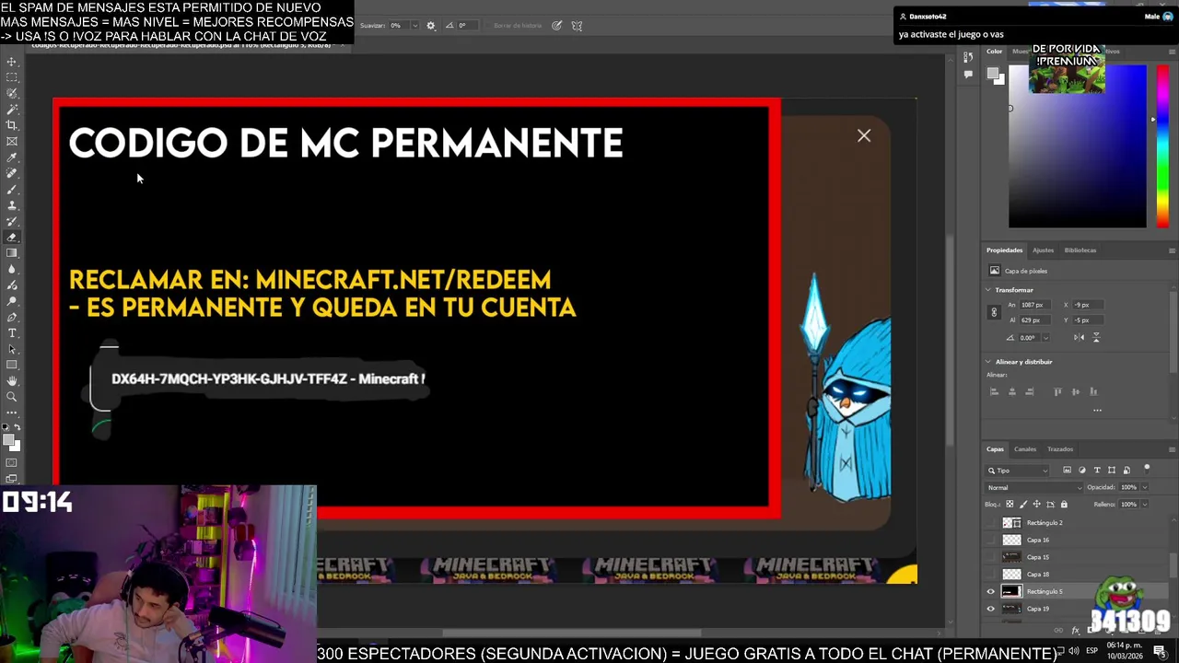Lock transparent pixels in Capas panel
This screenshot has height=663, width=1179.
(1010, 504)
